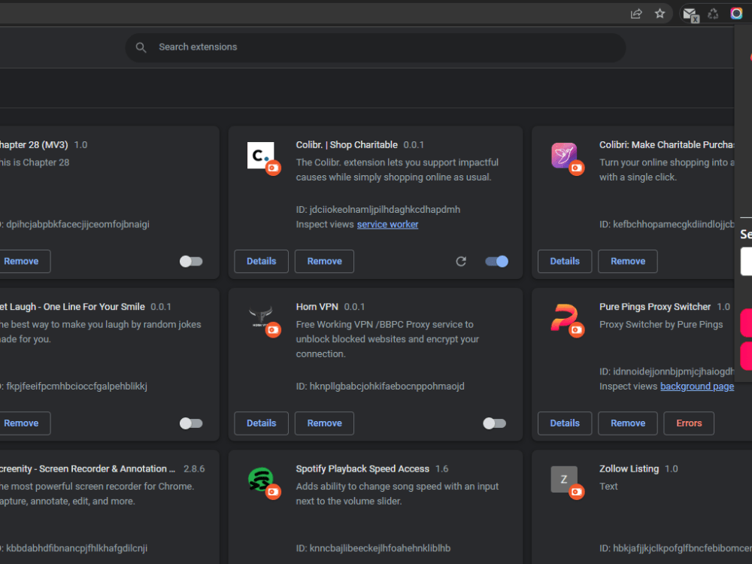Bookmark this page with the star icon

click(660, 14)
